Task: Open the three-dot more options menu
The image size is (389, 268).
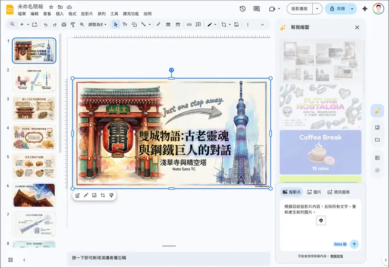Action: [x=248, y=25]
